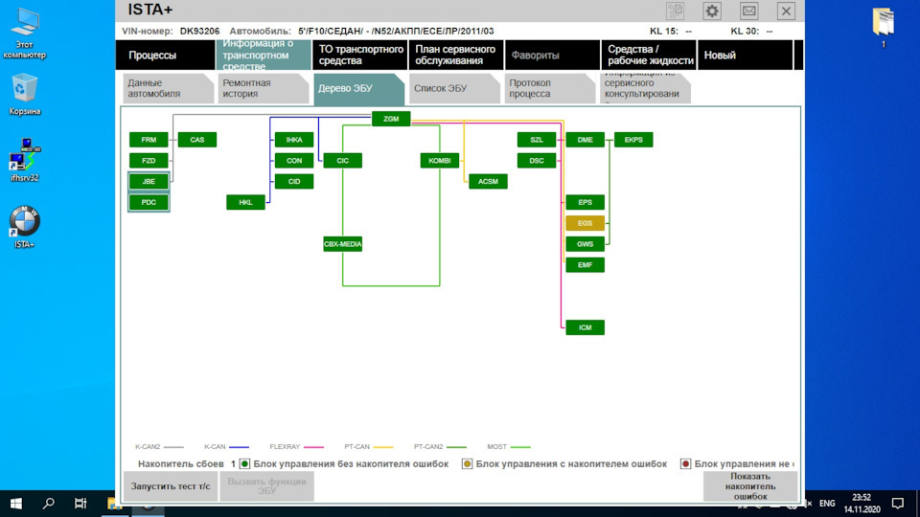Open the operations list icon beside the settings gear
The image size is (920, 517).
click(676, 11)
